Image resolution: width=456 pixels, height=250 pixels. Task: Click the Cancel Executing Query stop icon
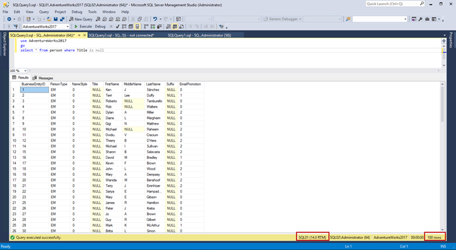tap(111, 27)
